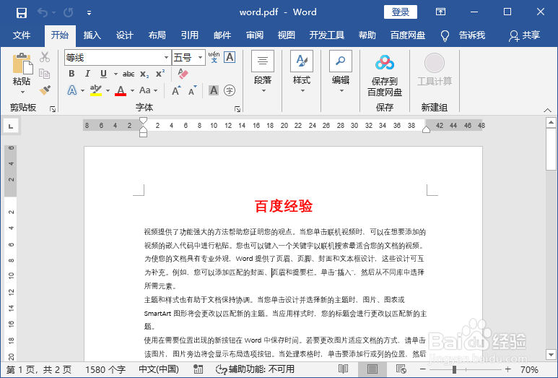Viewport: 558px width, 378px height.
Task: Click the 共享 share button
Action: click(x=524, y=35)
